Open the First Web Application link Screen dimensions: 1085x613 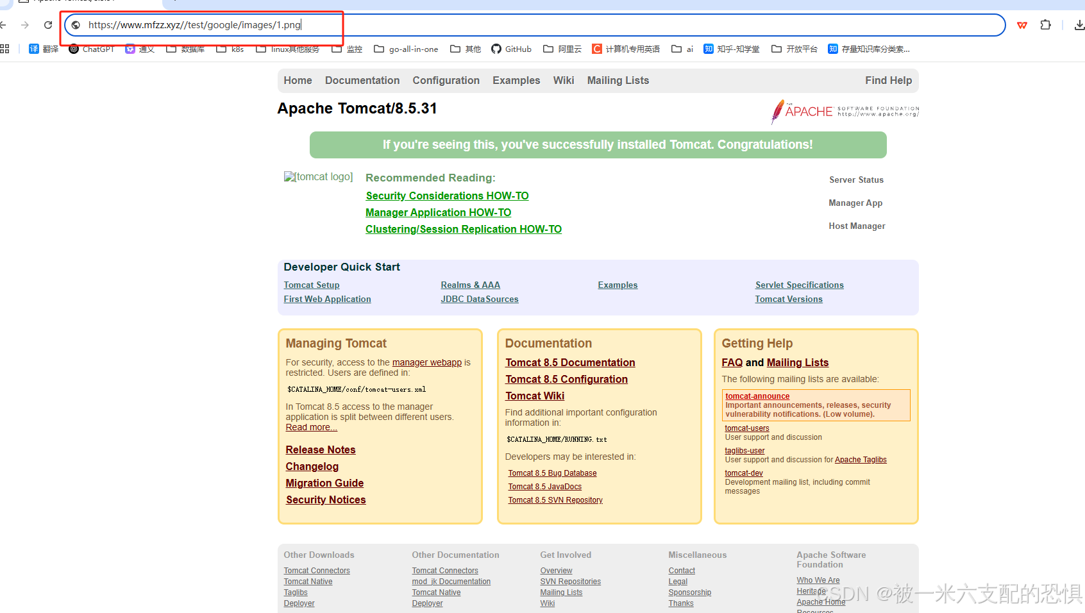click(x=328, y=299)
